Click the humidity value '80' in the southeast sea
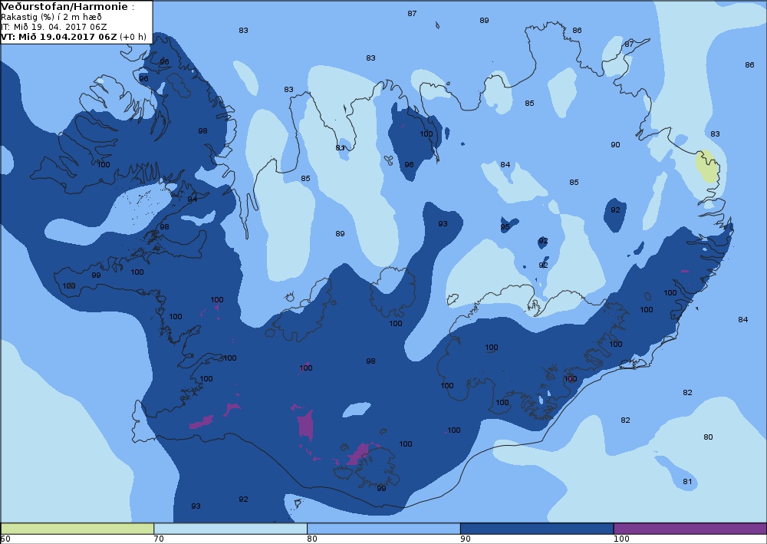Image resolution: width=767 pixels, height=544 pixels. pyautogui.click(x=708, y=437)
